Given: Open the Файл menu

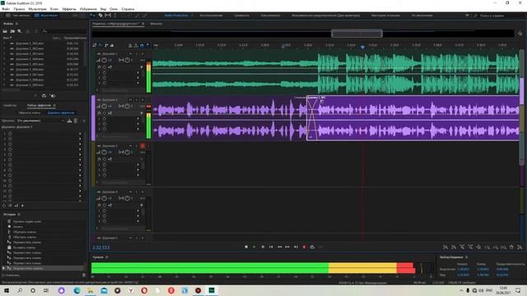Looking at the screenshot, I should [6, 9].
